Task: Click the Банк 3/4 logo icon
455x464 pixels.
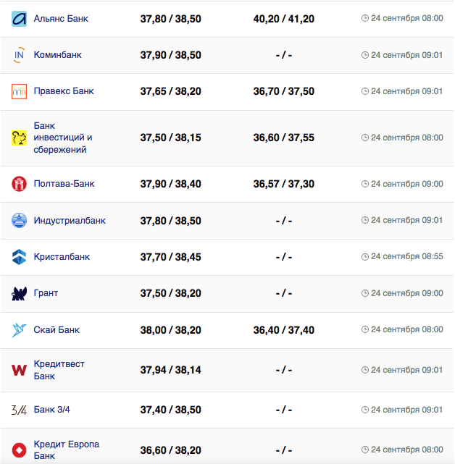Action: tap(20, 410)
